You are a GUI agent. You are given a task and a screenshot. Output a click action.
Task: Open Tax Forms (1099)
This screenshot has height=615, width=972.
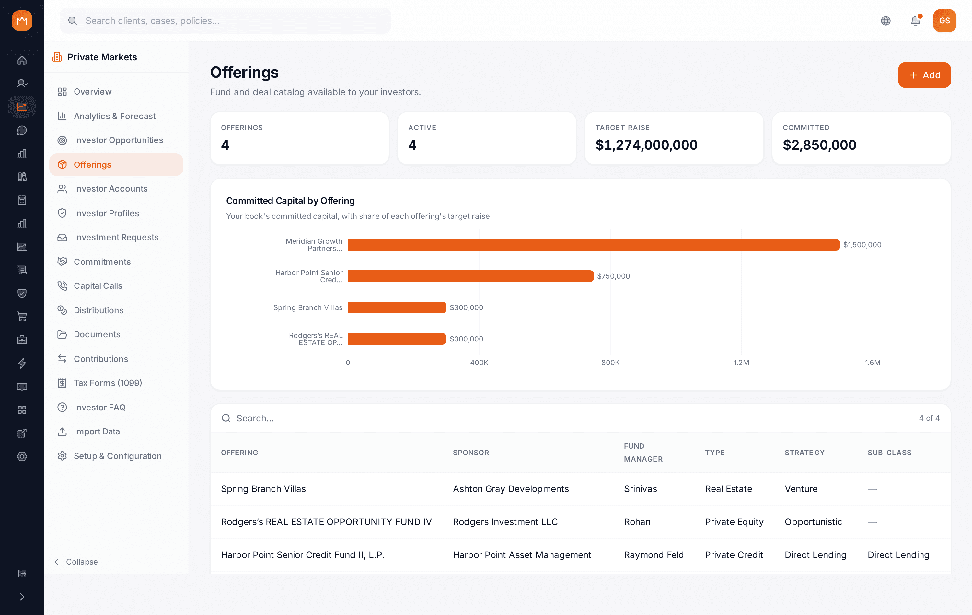[116, 383]
